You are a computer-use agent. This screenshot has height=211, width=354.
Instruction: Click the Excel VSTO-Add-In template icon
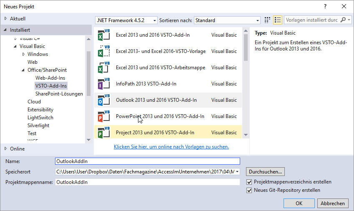[104, 35]
